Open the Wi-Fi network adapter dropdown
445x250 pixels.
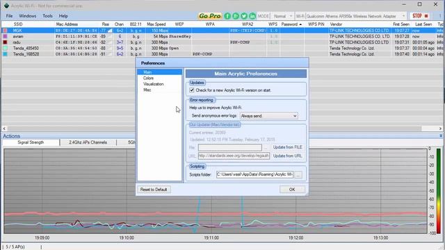[x=356, y=16]
